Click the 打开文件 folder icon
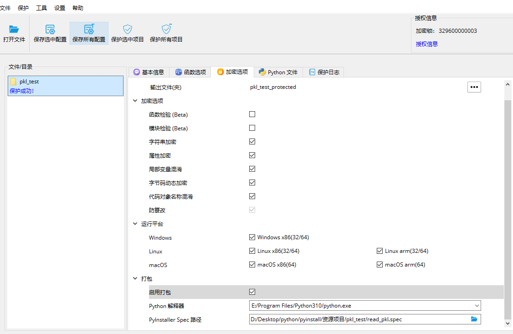 [14, 30]
